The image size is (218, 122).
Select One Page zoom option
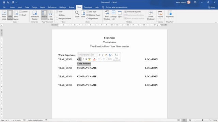coord(91,12)
